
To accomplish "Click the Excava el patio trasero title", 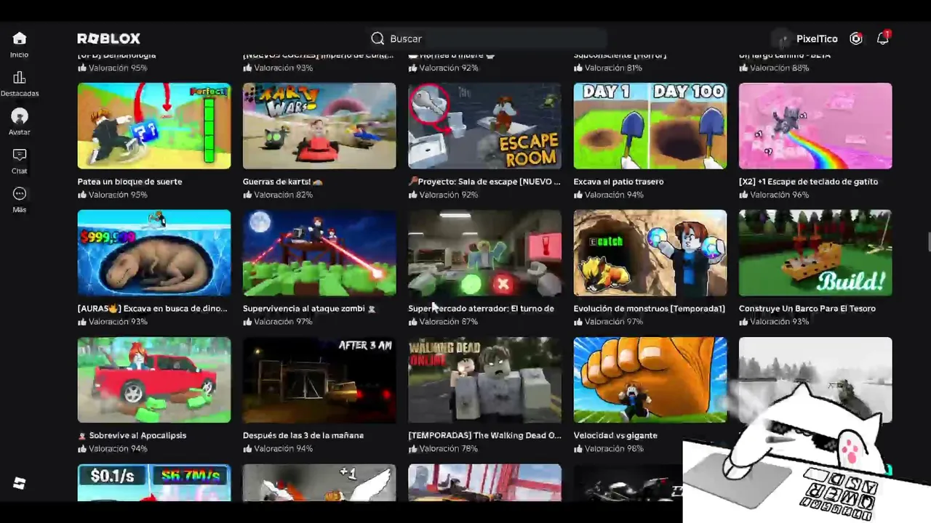I will pos(618,182).
